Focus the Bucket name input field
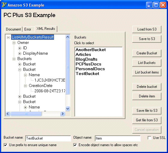Screen dimensions: 168x153 (48, 138)
